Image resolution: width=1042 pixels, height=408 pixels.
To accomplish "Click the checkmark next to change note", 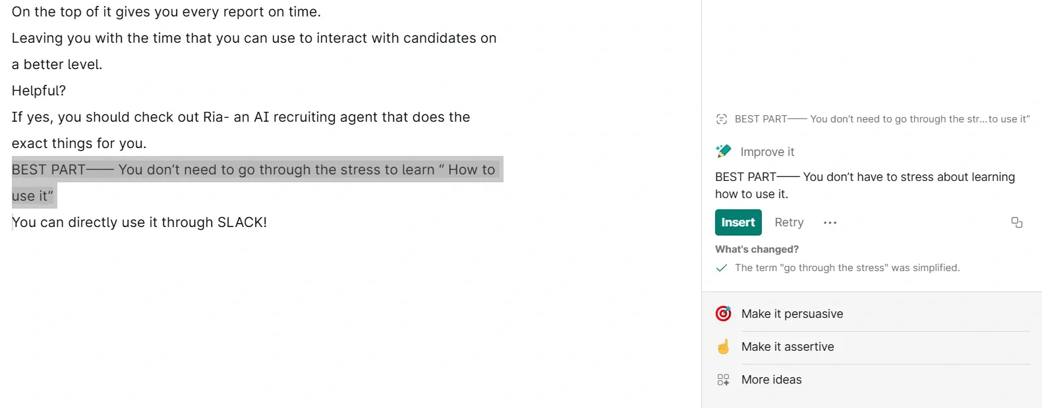I will coord(722,268).
